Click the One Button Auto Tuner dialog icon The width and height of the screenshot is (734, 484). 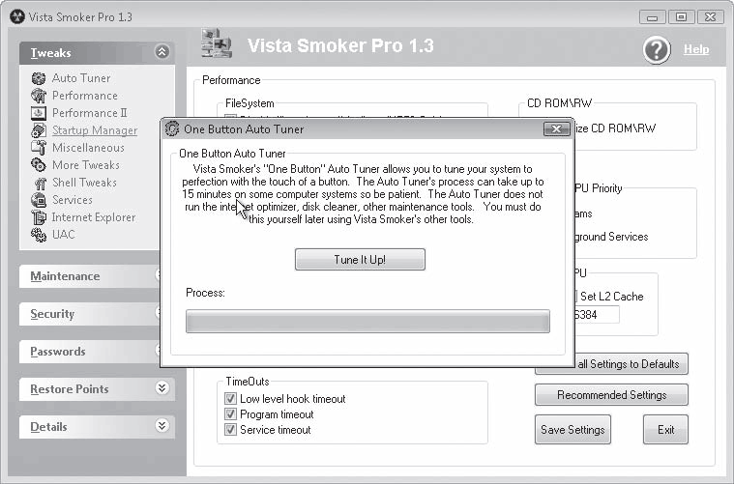pyautogui.click(x=172, y=128)
